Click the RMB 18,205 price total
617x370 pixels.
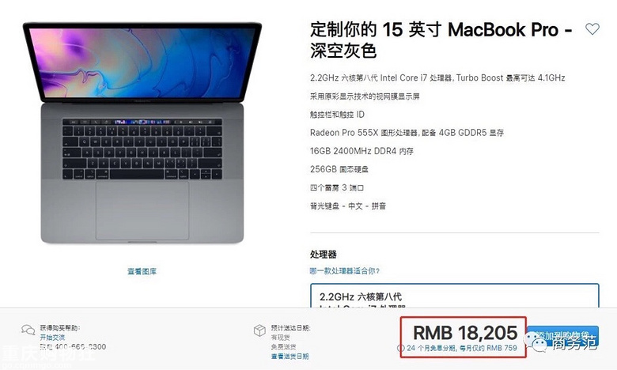click(x=465, y=333)
